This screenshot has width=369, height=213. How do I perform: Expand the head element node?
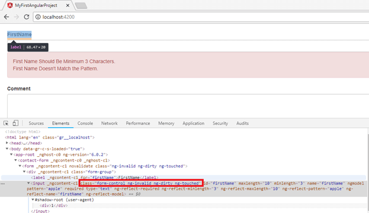coord(7,143)
